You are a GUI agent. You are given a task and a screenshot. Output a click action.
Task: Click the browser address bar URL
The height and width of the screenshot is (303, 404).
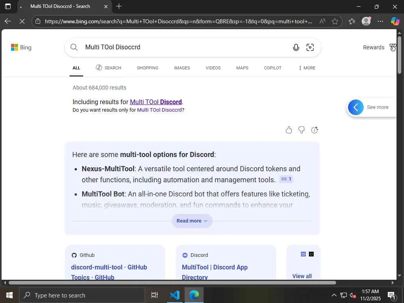[x=178, y=21]
